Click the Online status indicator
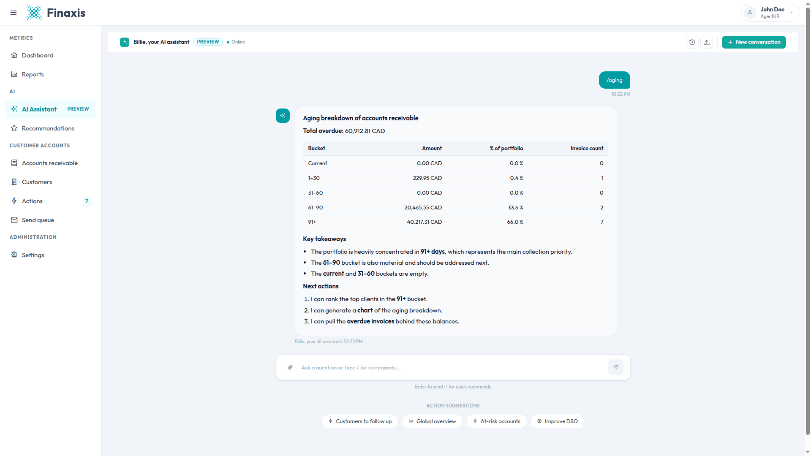Image resolution: width=811 pixels, height=456 pixels. (236, 42)
